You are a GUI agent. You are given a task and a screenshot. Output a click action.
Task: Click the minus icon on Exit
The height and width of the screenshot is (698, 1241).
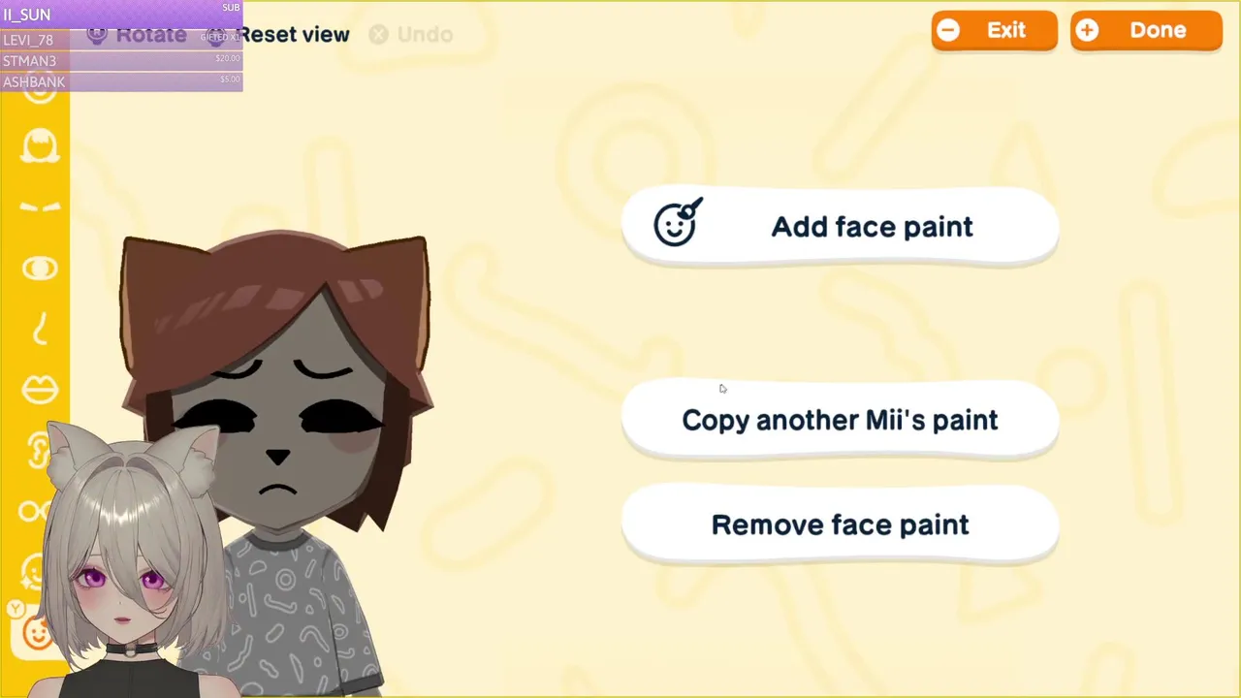point(948,30)
